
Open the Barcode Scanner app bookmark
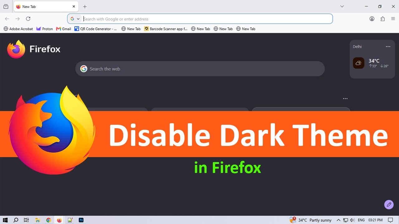pos(166,29)
